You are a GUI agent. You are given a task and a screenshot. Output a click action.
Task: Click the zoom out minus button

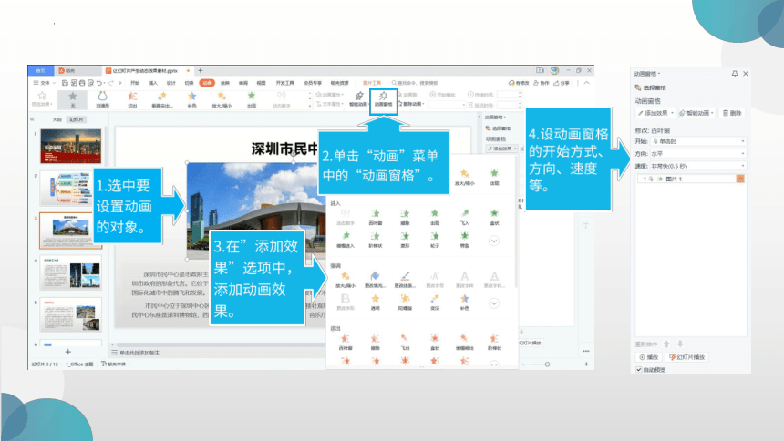point(523,364)
